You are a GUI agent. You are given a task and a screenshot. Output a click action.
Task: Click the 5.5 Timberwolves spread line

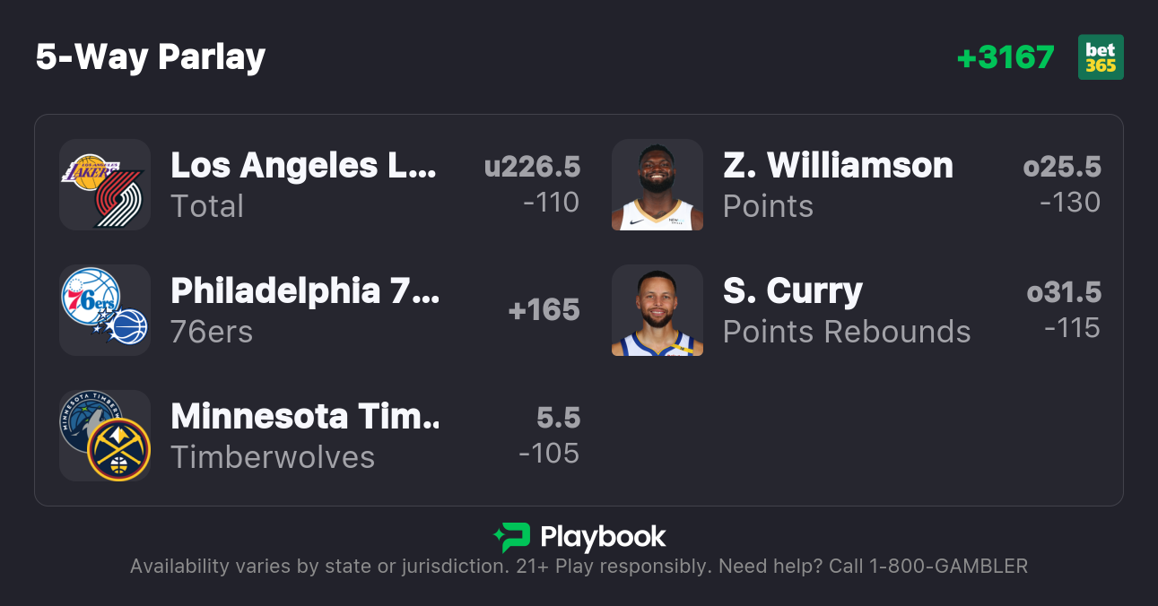coord(558,418)
